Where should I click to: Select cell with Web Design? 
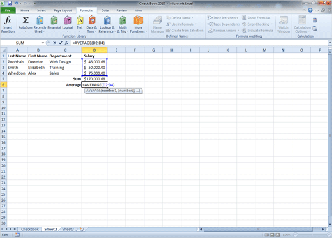[65, 62]
